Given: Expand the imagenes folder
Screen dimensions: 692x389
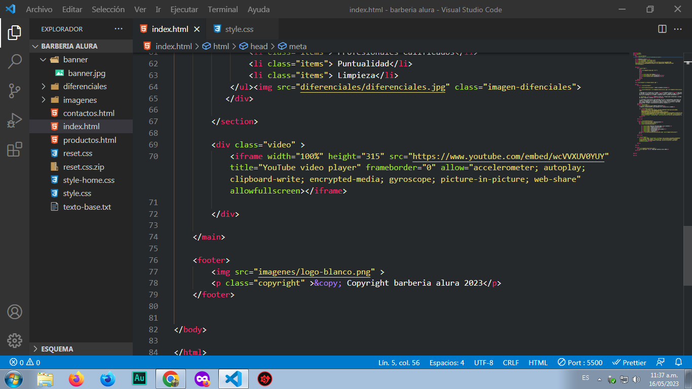Looking at the screenshot, I should pyautogui.click(x=81, y=100).
